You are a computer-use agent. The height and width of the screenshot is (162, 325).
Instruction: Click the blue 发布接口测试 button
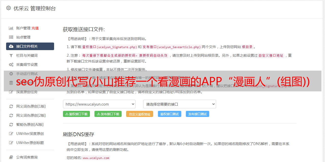tap(198, 114)
